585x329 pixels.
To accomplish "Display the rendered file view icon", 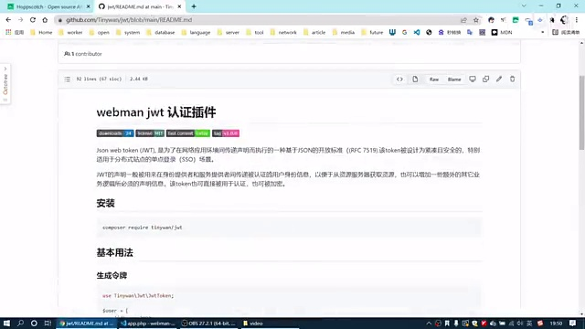I will [415, 80].
